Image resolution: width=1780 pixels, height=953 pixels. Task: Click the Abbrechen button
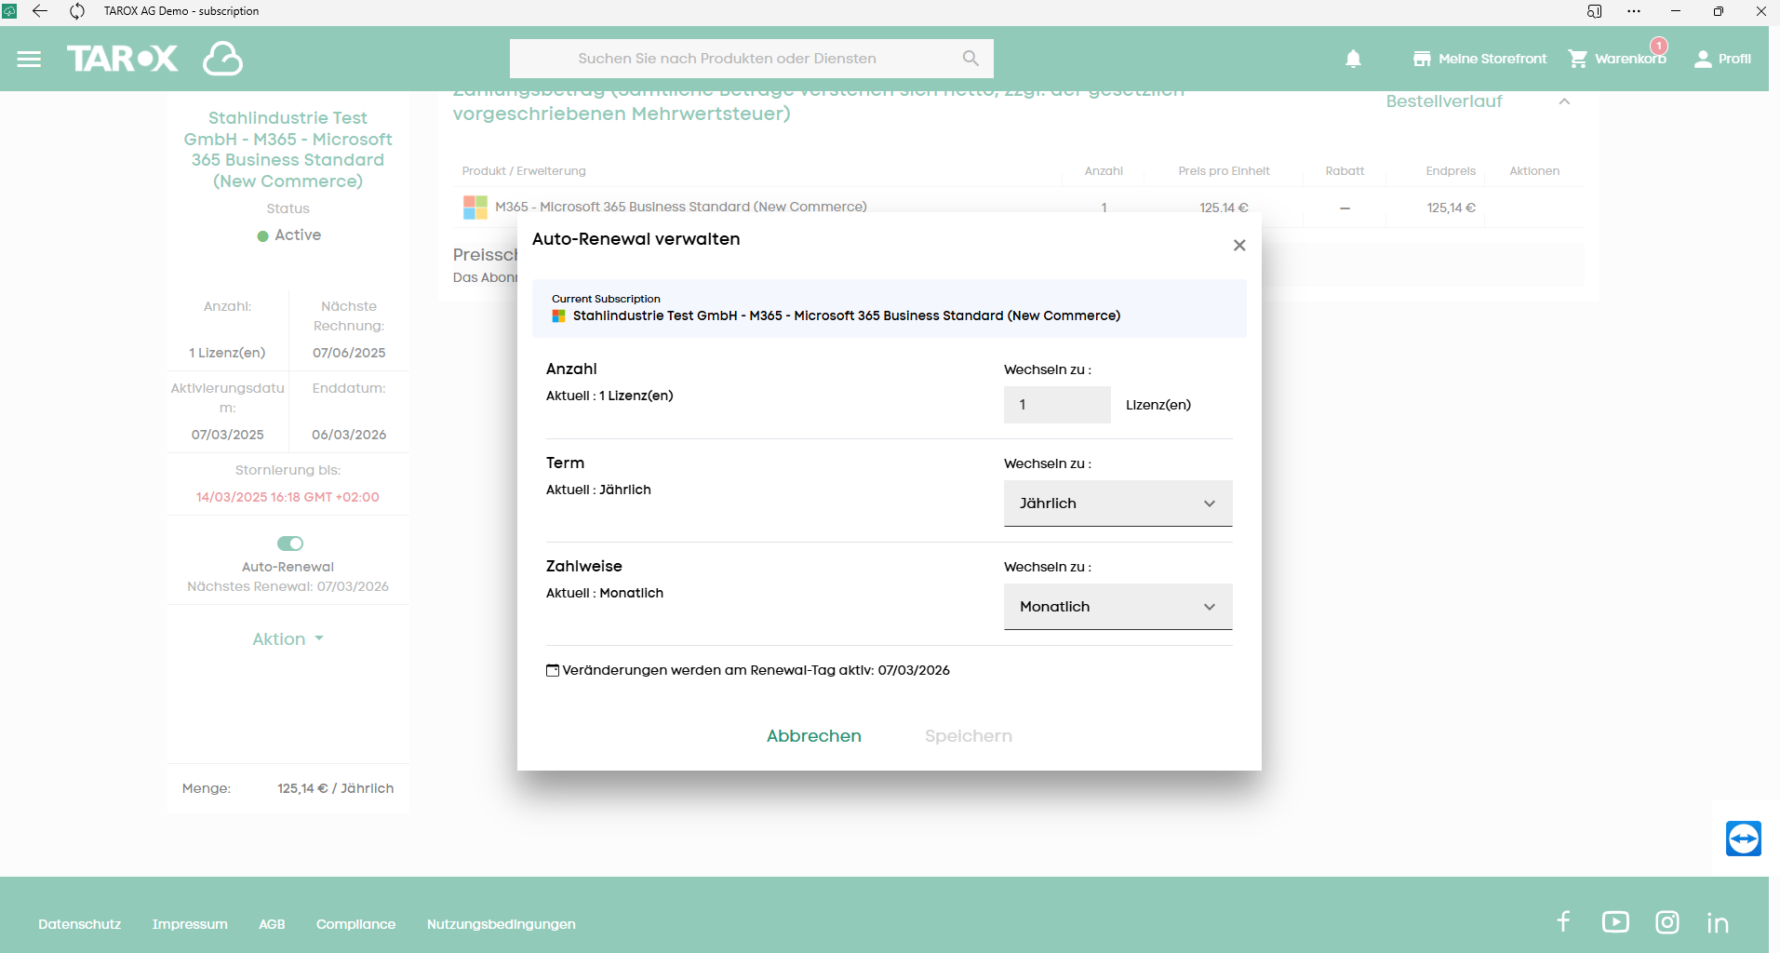tap(814, 736)
